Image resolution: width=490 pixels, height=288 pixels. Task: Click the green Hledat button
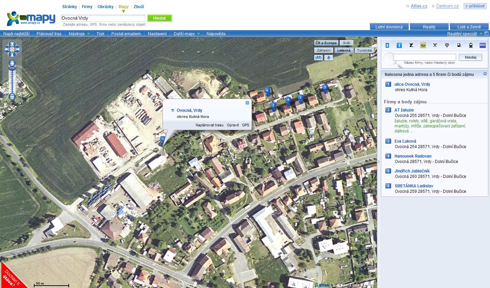click(159, 18)
